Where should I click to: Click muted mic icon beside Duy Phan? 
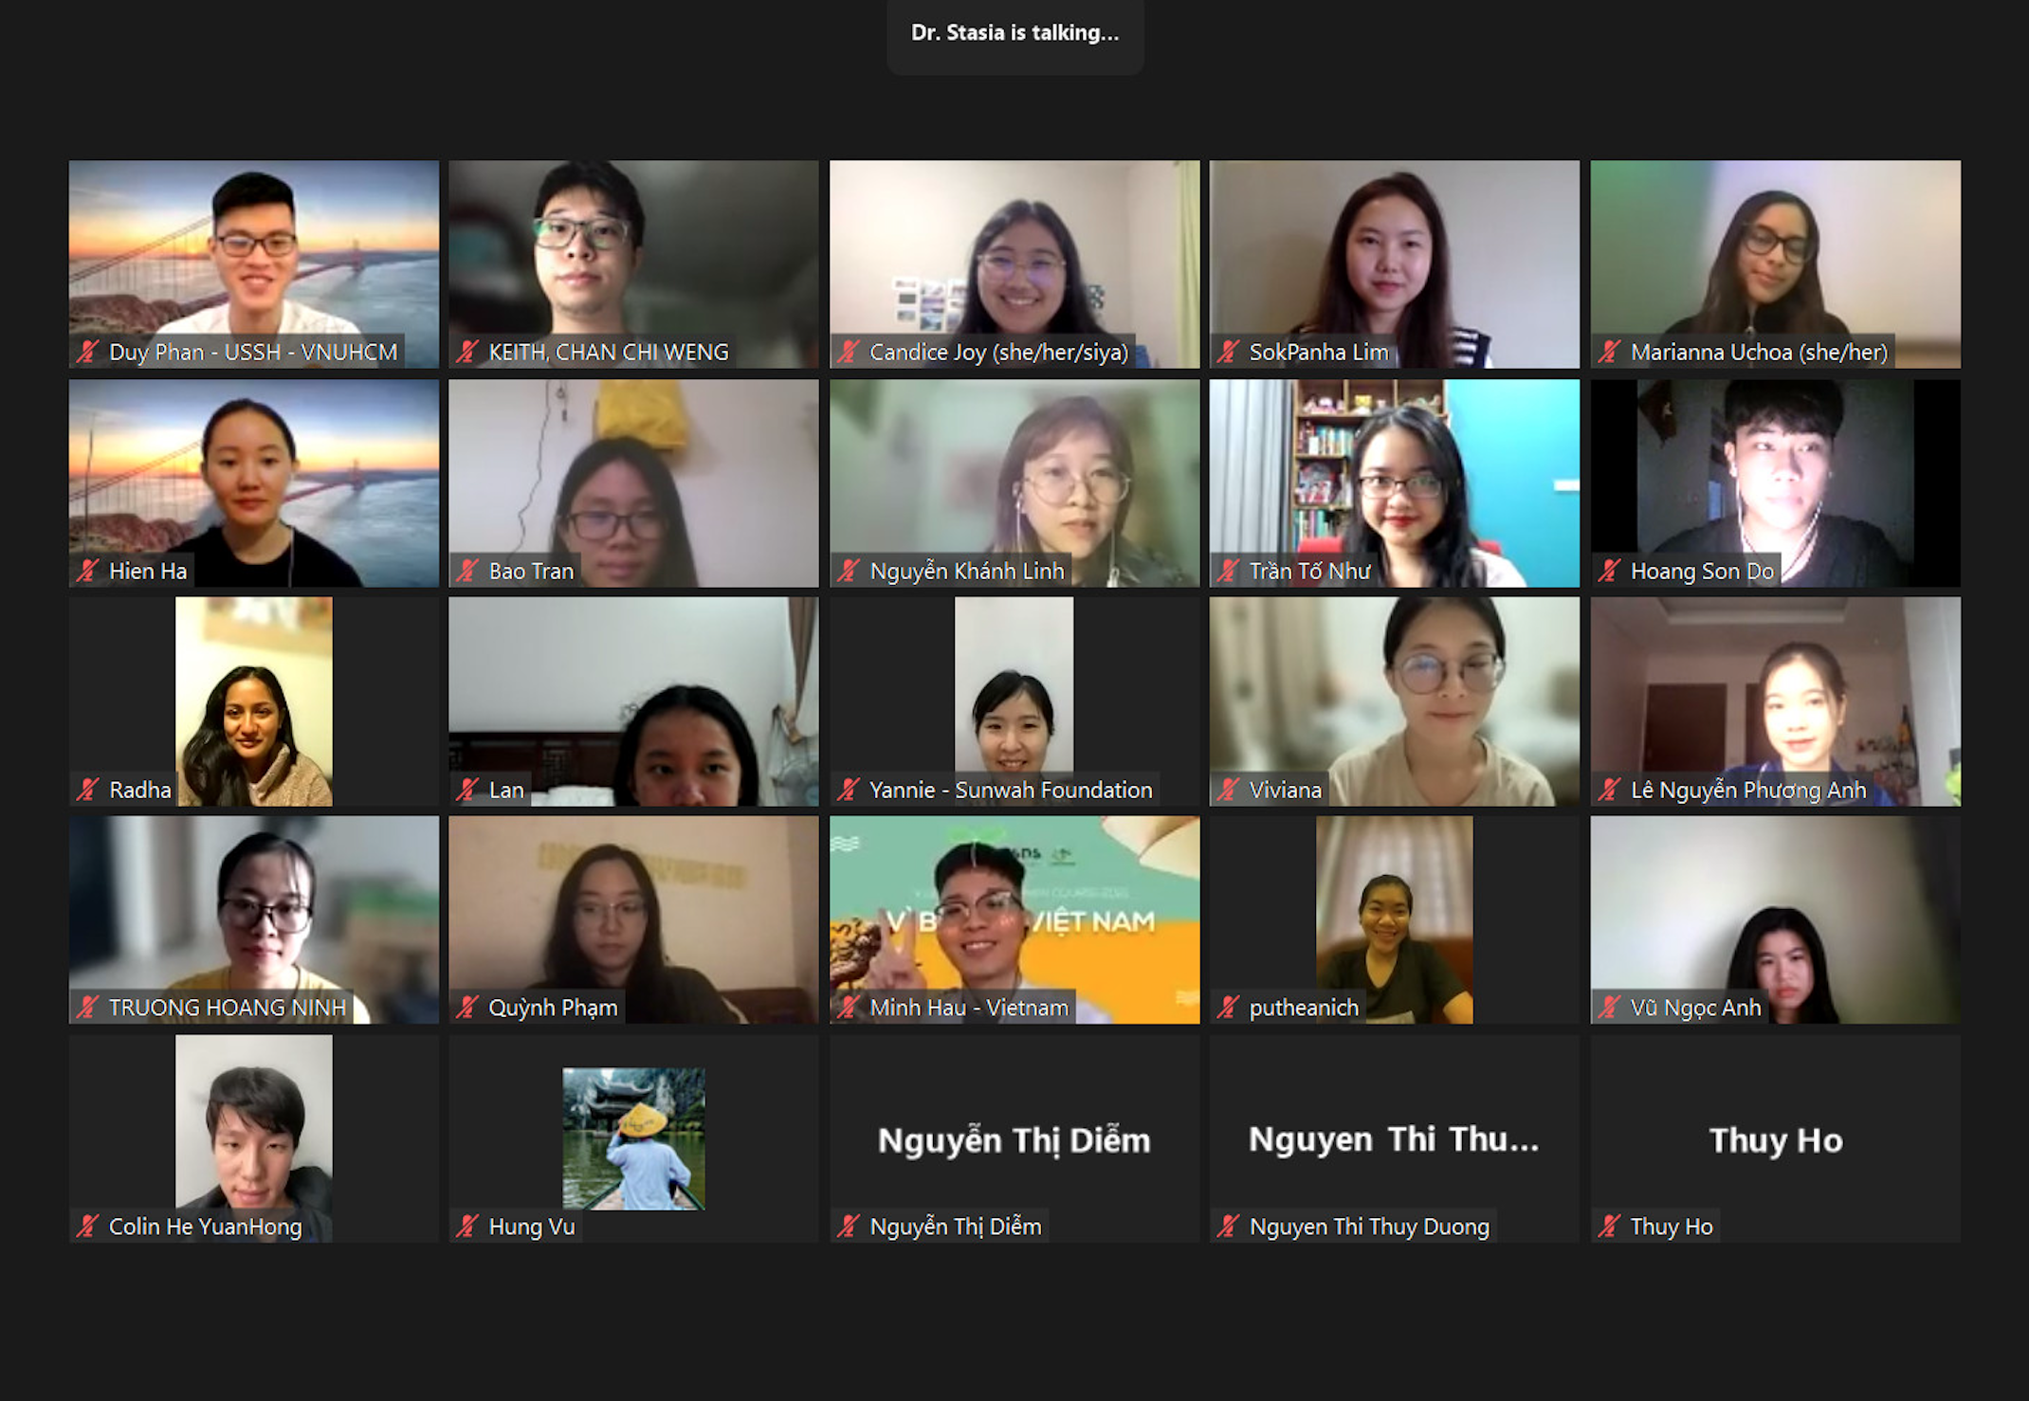click(x=88, y=352)
